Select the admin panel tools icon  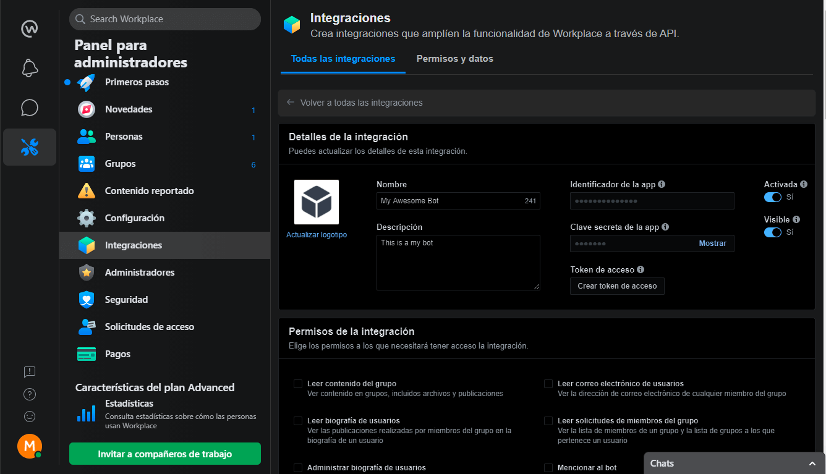coord(30,147)
